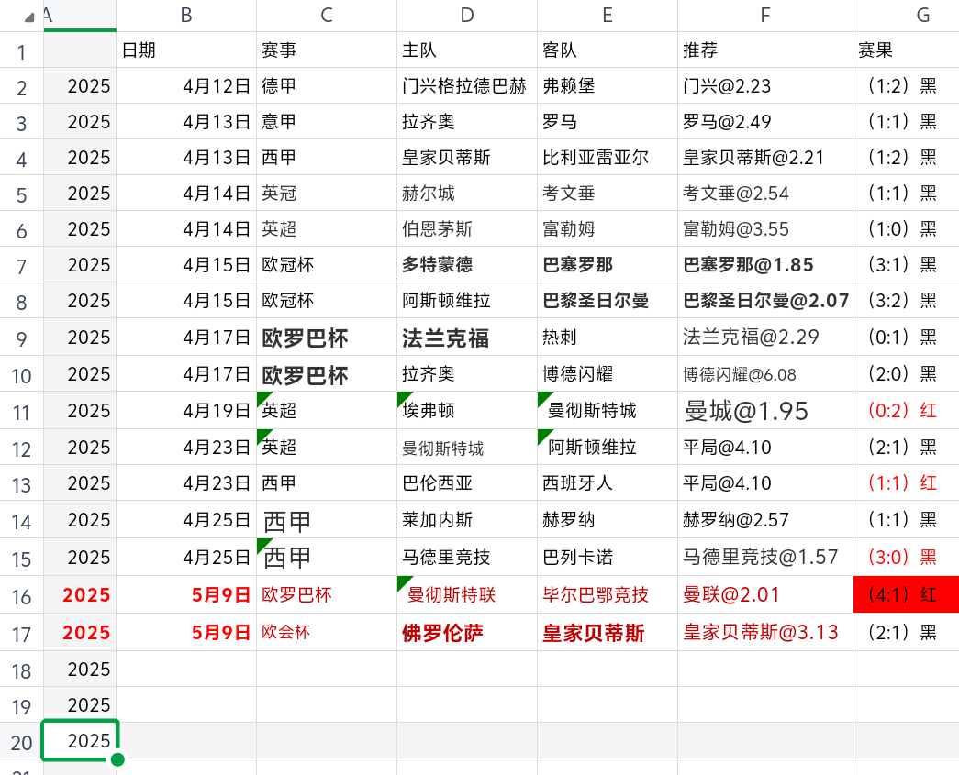Select the 欧罗巴杯 cell in row 16
The width and height of the screenshot is (959, 775).
point(326,594)
